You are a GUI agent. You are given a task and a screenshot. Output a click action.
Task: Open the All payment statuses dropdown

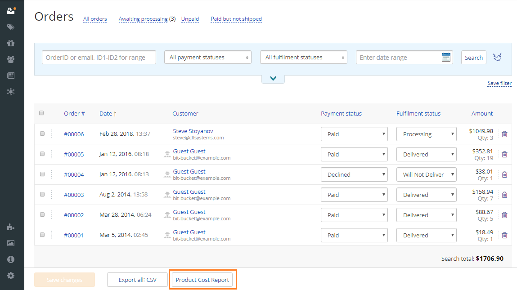click(x=209, y=58)
